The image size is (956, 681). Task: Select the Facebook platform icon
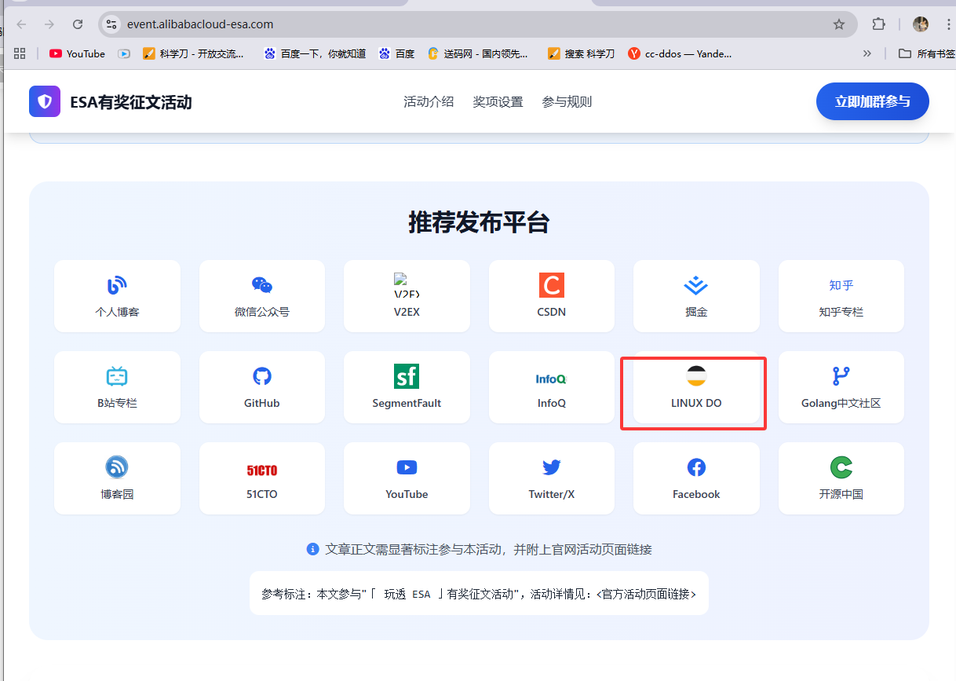[x=695, y=467]
